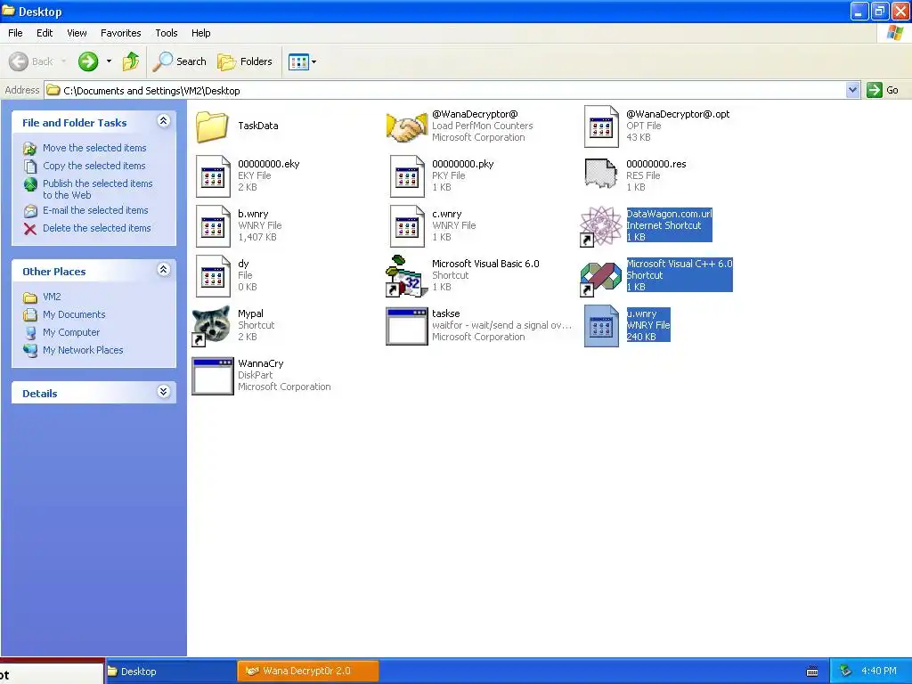Screen dimensions: 912x684
Task: Open the Search pane
Action: click(x=179, y=61)
